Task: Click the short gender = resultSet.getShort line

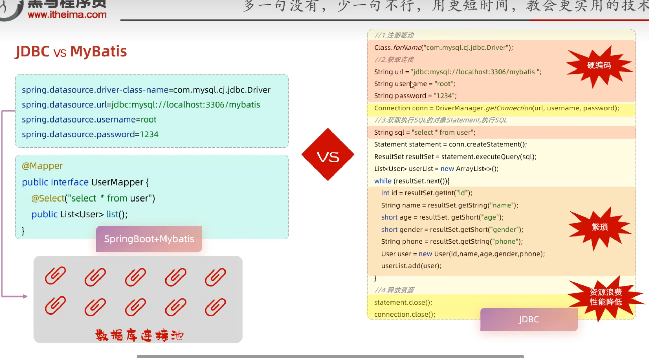Action: coord(452,230)
